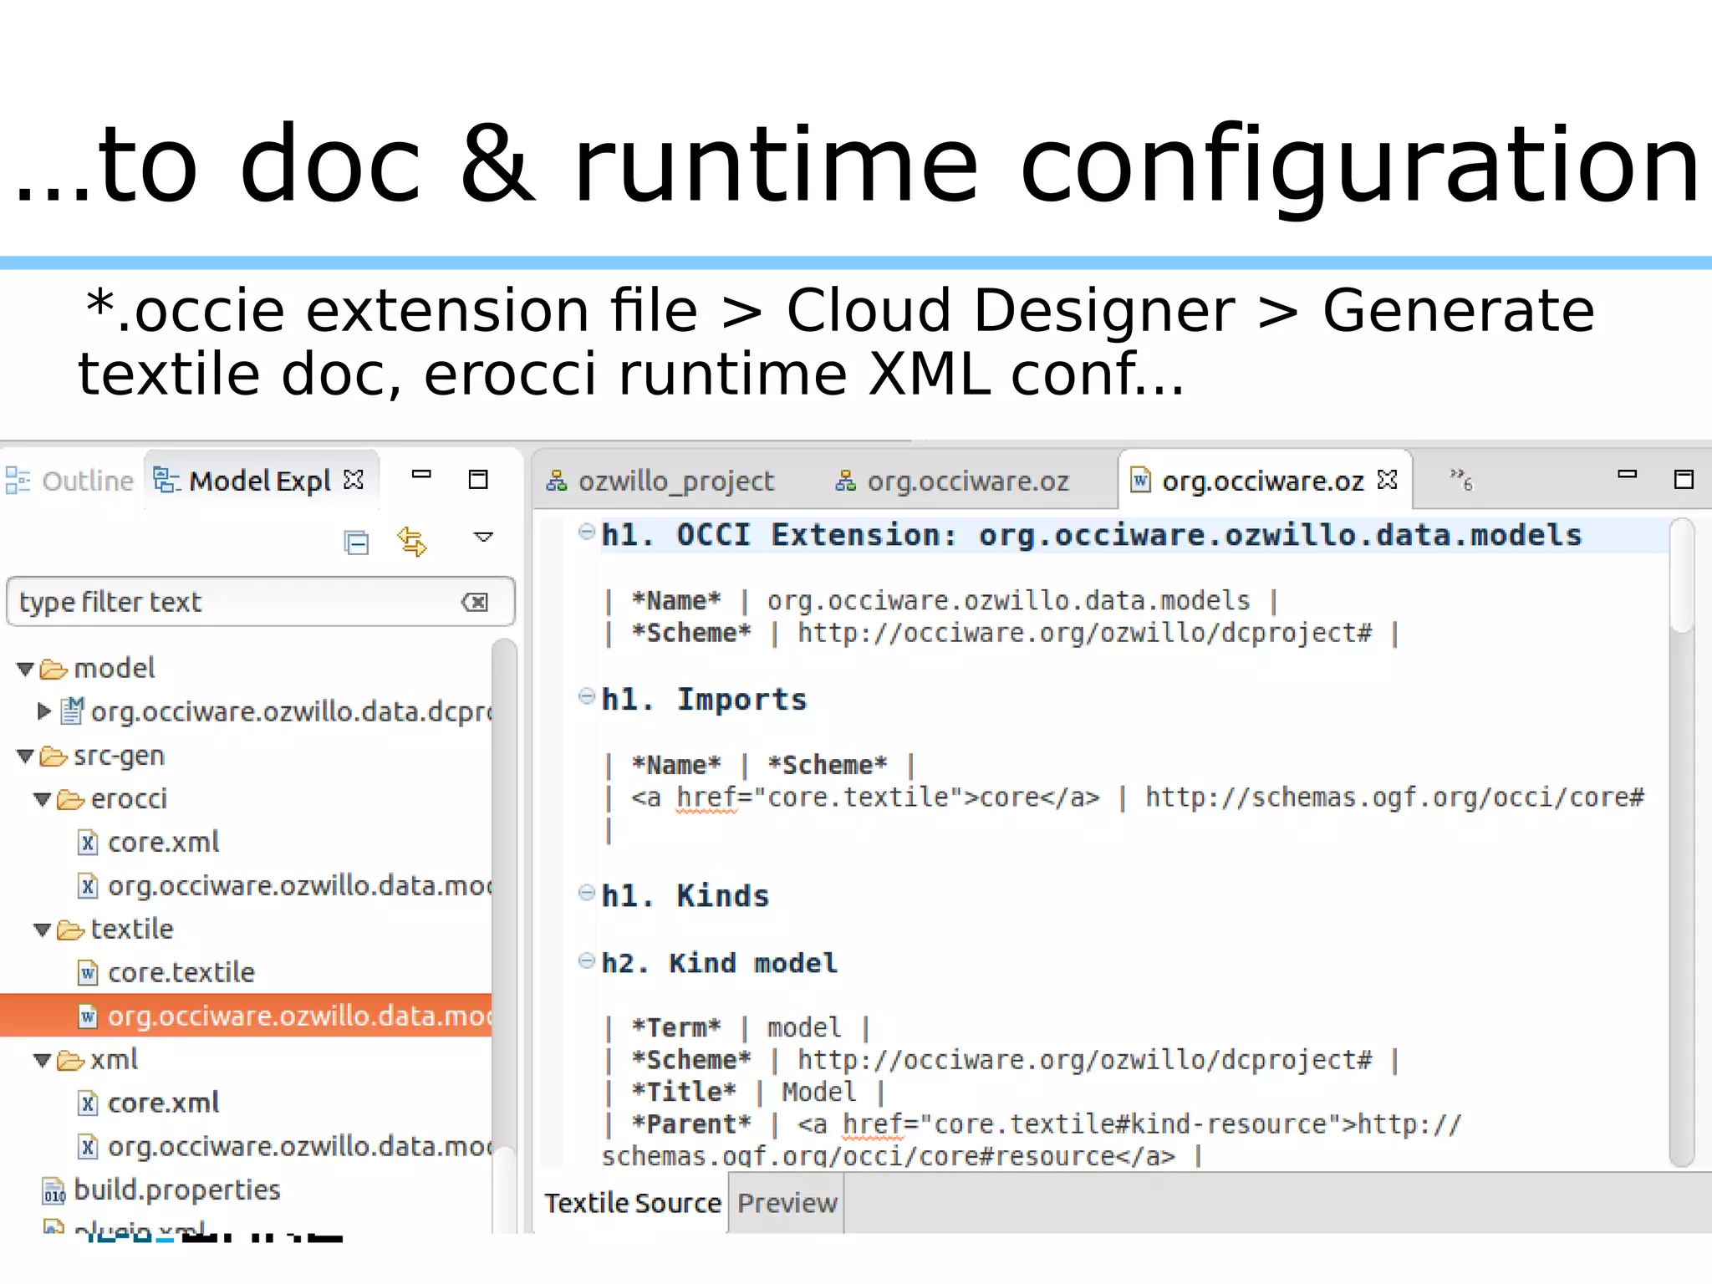Click the editor's vertical scrollbar

tap(1681, 843)
